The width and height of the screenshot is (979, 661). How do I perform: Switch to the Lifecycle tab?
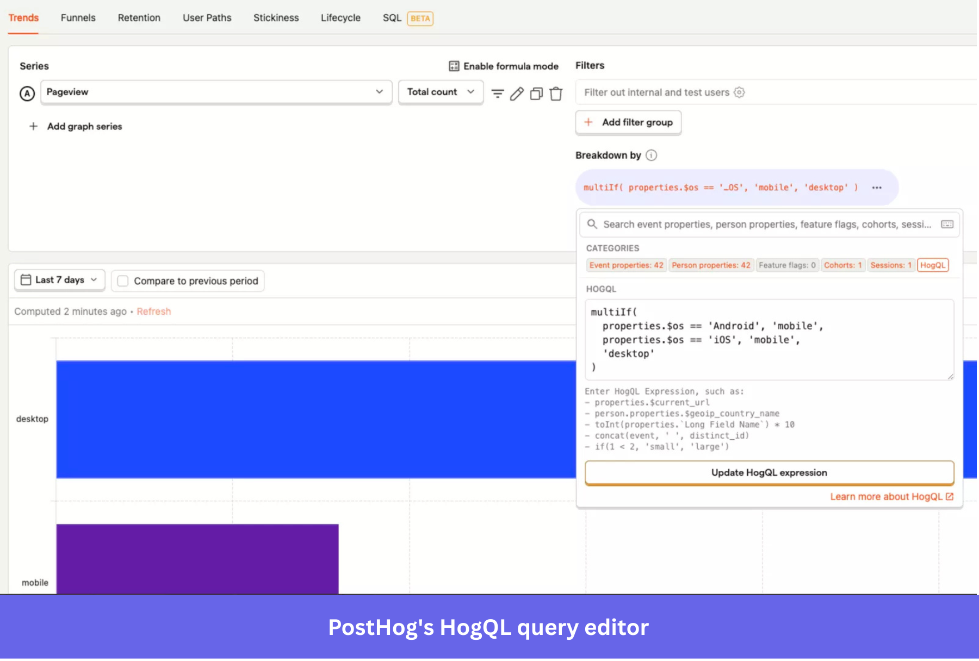pyautogui.click(x=341, y=18)
